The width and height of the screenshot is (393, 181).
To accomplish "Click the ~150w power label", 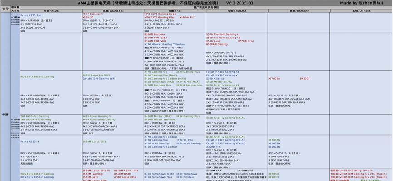I will click(x=15, y=17).
